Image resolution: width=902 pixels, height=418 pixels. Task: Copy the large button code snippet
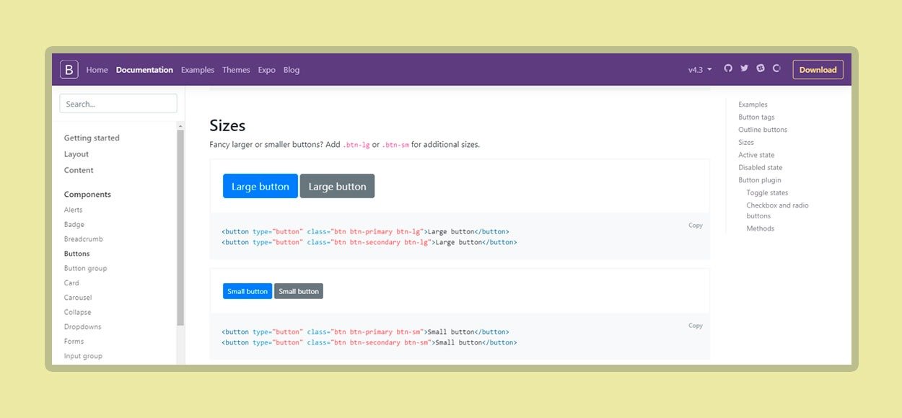point(695,226)
